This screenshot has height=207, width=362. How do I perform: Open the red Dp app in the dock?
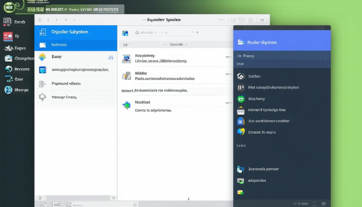[x=8, y=36]
